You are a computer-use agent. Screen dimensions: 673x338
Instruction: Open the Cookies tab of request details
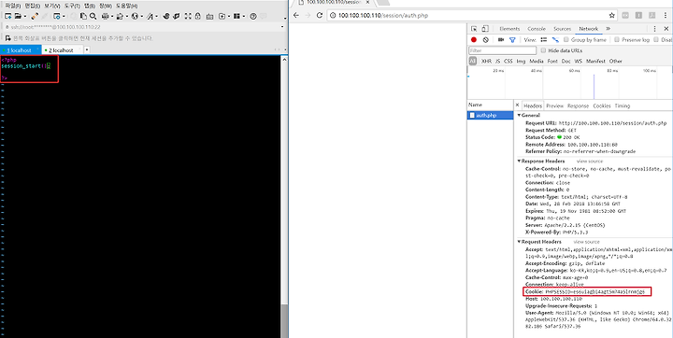point(602,106)
